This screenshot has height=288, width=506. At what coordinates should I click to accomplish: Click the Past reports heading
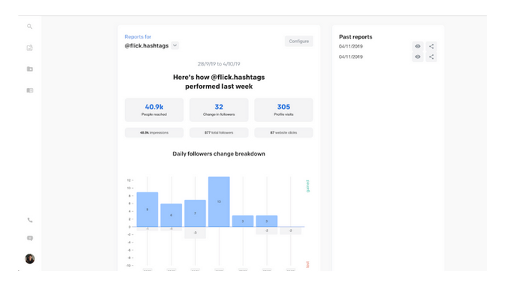click(x=356, y=37)
